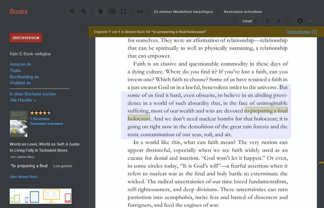Click In einer Bücherei suchen link

[x=33, y=94]
